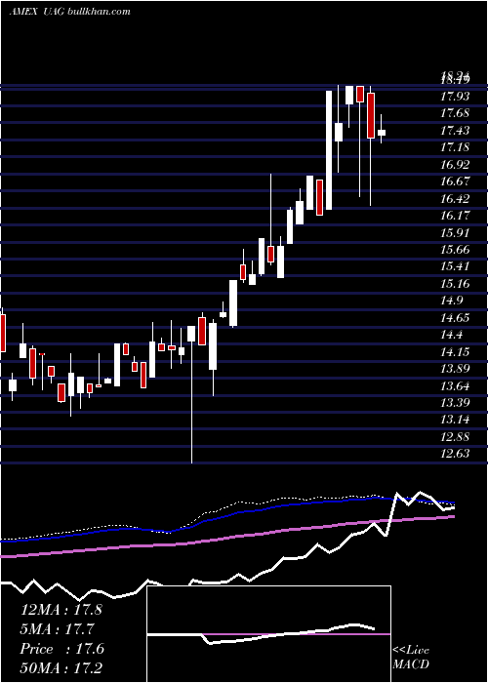Screen dimensions: 488x683
Task: Click the 50MA : 17.2 reading
Action: 61,668
